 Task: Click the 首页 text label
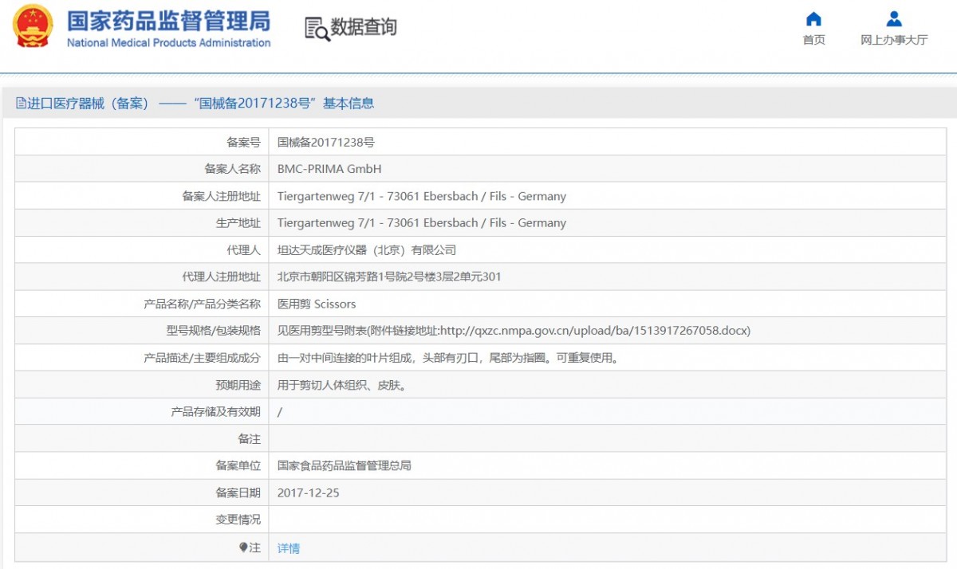813,40
